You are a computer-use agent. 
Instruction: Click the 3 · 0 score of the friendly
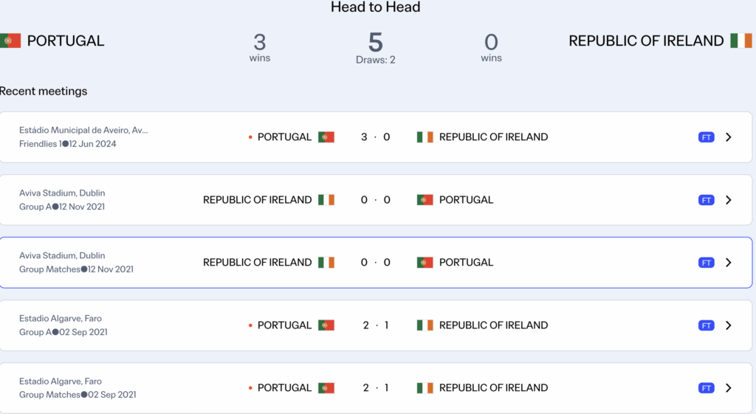375,137
